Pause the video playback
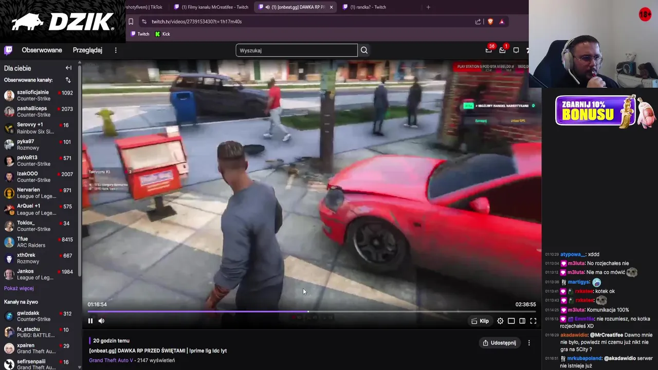 coord(90,321)
